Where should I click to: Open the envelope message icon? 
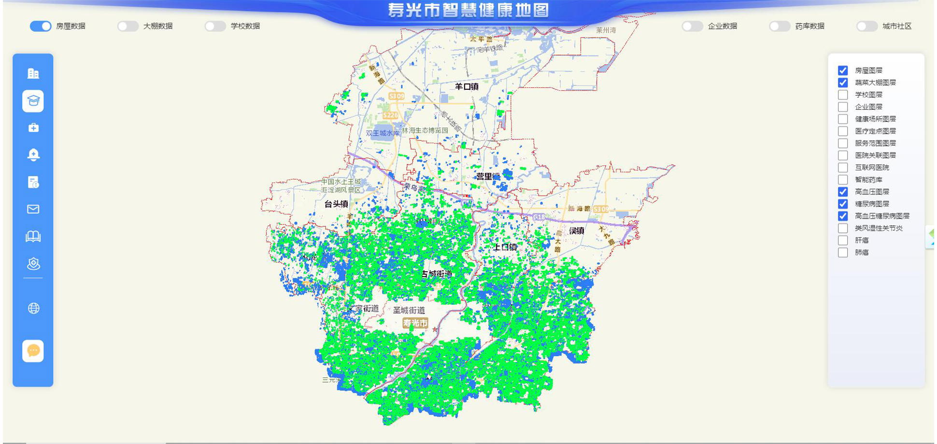(x=33, y=209)
